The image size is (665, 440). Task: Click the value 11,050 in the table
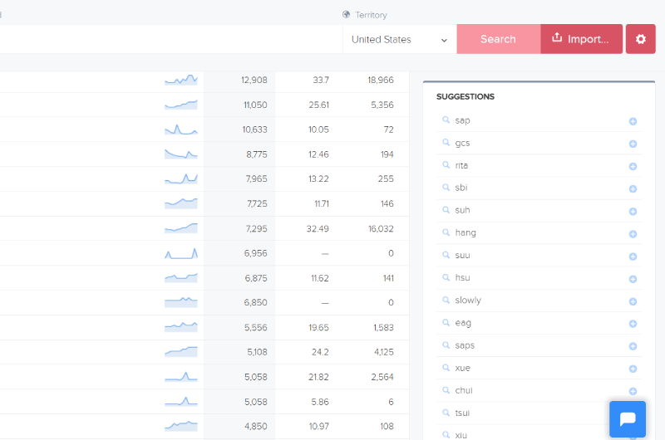pyautogui.click(x=255, y=105)
